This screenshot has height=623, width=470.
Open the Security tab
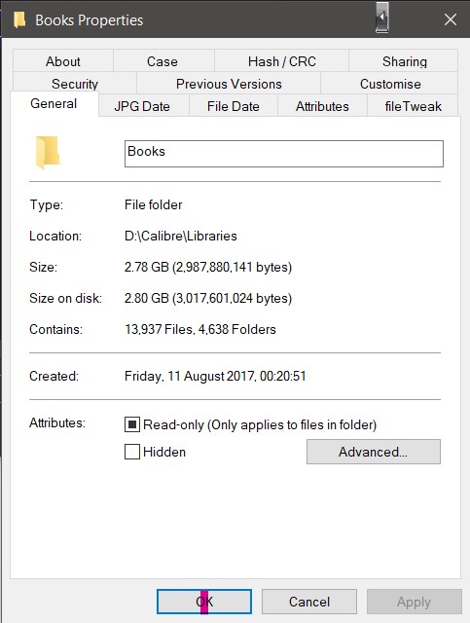[x=75, y=84]
